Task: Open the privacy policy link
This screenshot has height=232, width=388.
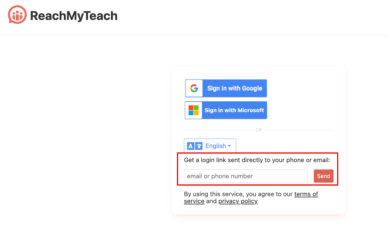Action: [x=238, y=201]
